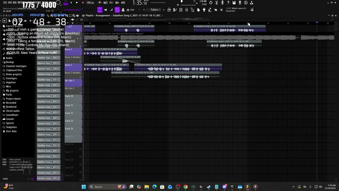This screenshot has height=191, width=339.
Task: Save new version icon
Action: (240, 3)
